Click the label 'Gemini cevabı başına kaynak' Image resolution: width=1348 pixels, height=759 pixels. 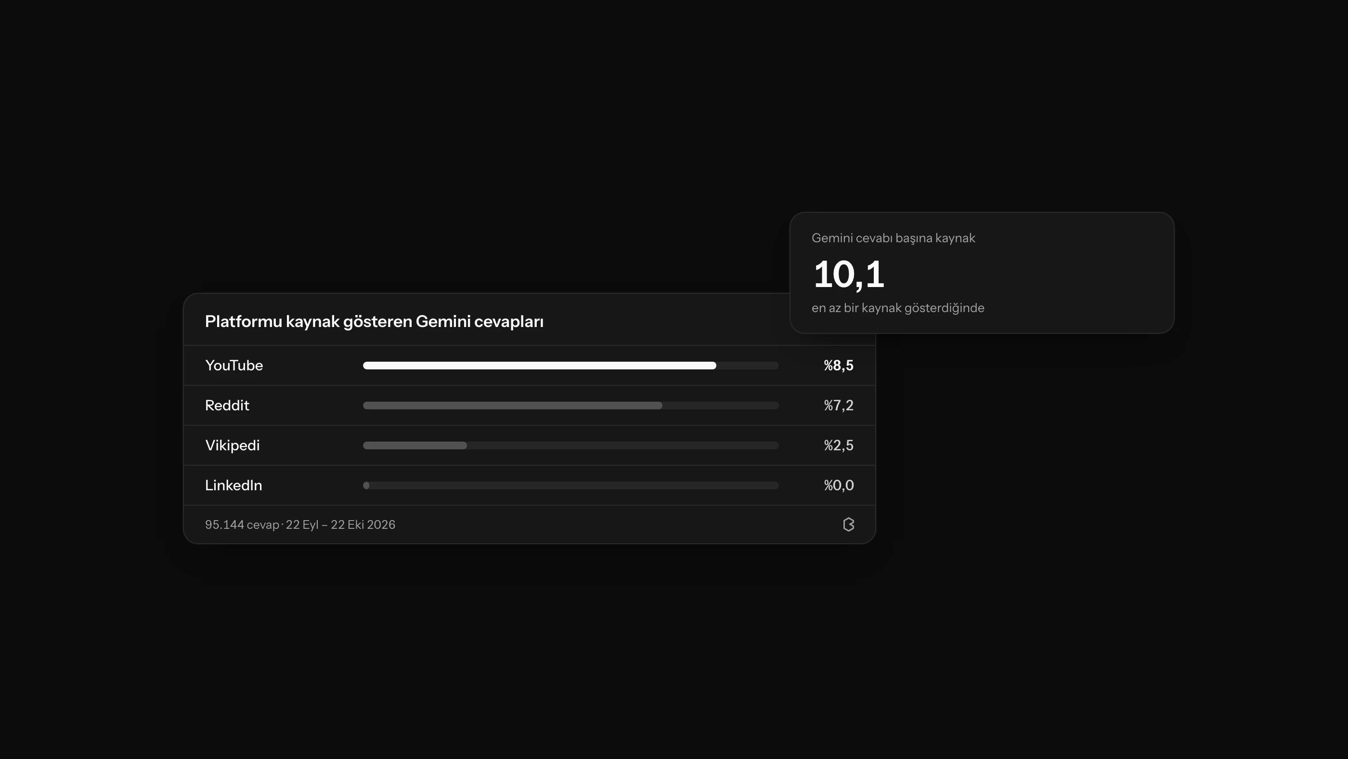pos(893,238)
